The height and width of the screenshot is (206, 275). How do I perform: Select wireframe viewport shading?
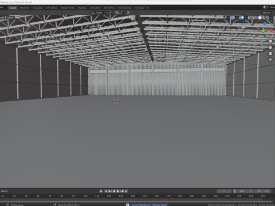click(256, 18)
